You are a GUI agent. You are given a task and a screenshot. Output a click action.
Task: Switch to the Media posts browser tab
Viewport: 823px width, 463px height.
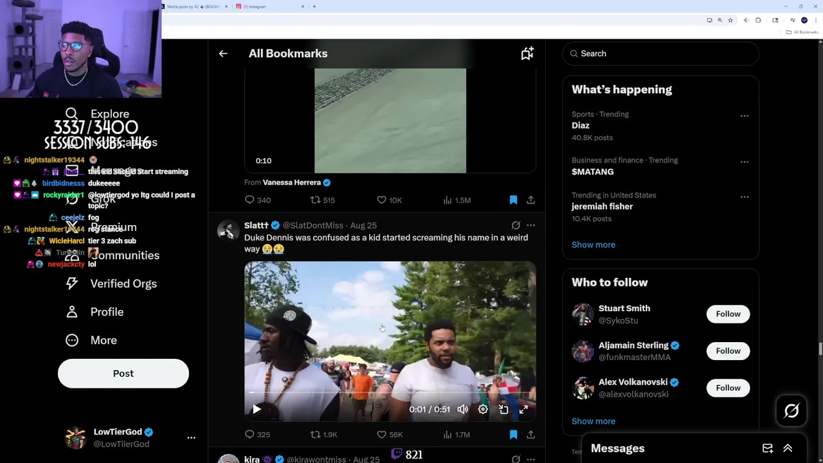tap(194, 6)
